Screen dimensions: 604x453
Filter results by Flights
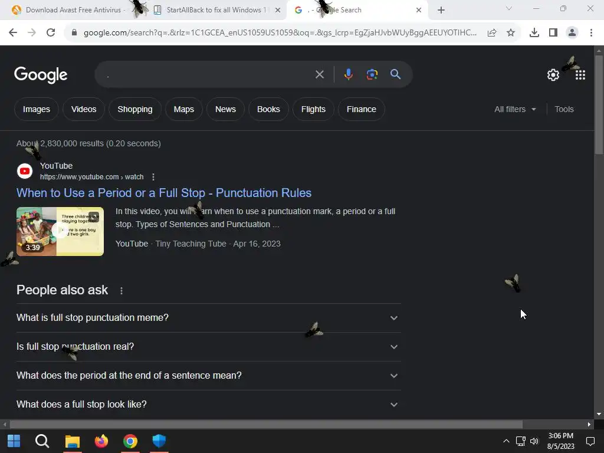point(313,109)
